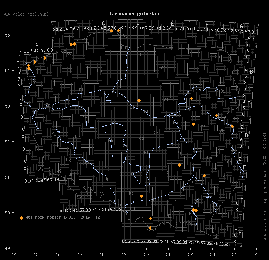Click the Bi city label on the map
This screenshot has width=269, height=260.
(222, 91)
